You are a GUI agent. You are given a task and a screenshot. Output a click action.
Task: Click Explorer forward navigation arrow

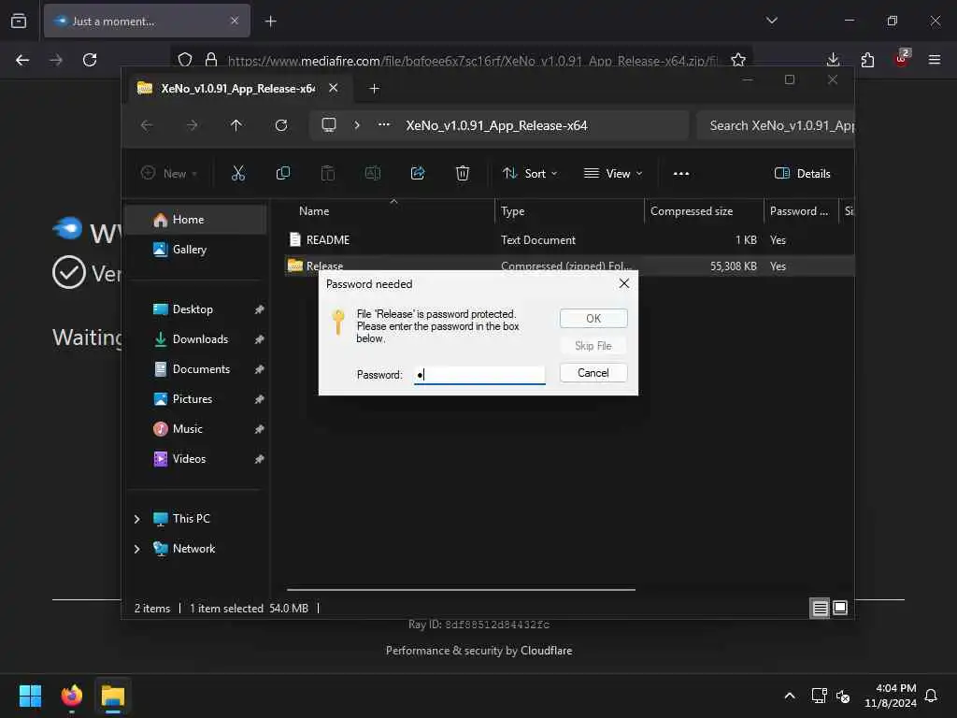(x=192, y=125)
